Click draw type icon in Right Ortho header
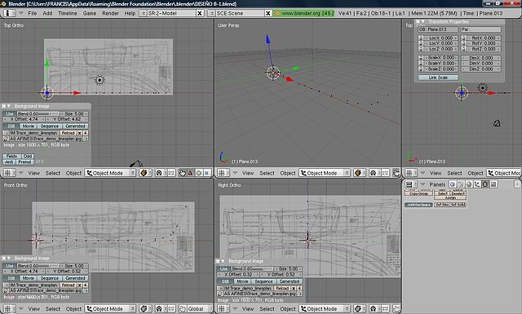The width and height of the screenshot is (522, 314). tap(359, 308)
